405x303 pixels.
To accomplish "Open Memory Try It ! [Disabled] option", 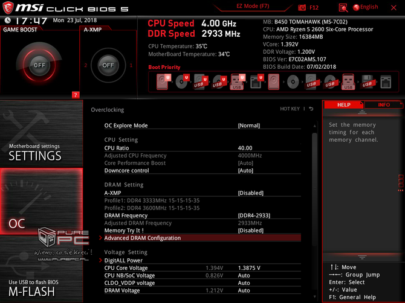I will click(202, 231).
